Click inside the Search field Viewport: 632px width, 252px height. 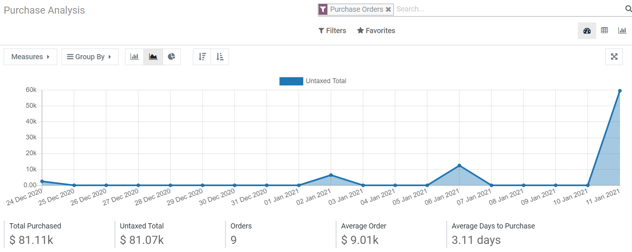coord(479,9)
